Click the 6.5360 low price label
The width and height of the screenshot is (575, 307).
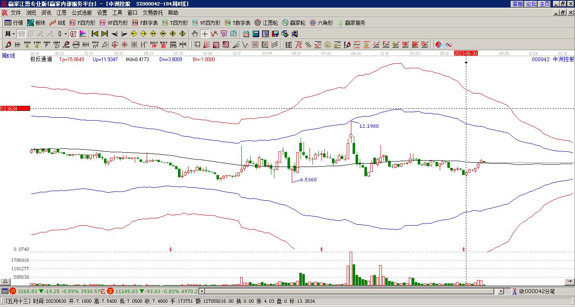[308, 180]
